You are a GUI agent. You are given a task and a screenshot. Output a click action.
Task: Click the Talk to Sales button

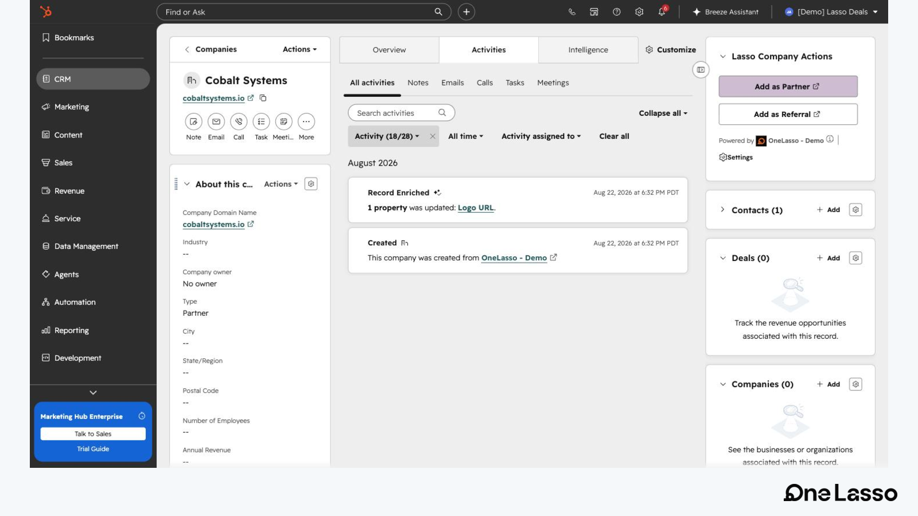93,434
